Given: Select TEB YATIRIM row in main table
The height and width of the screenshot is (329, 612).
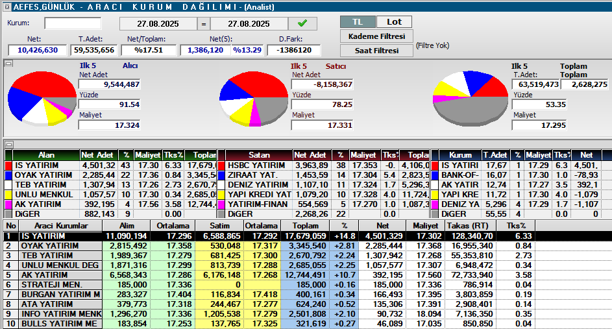Looking at the screenshot, I should point(308,256).
